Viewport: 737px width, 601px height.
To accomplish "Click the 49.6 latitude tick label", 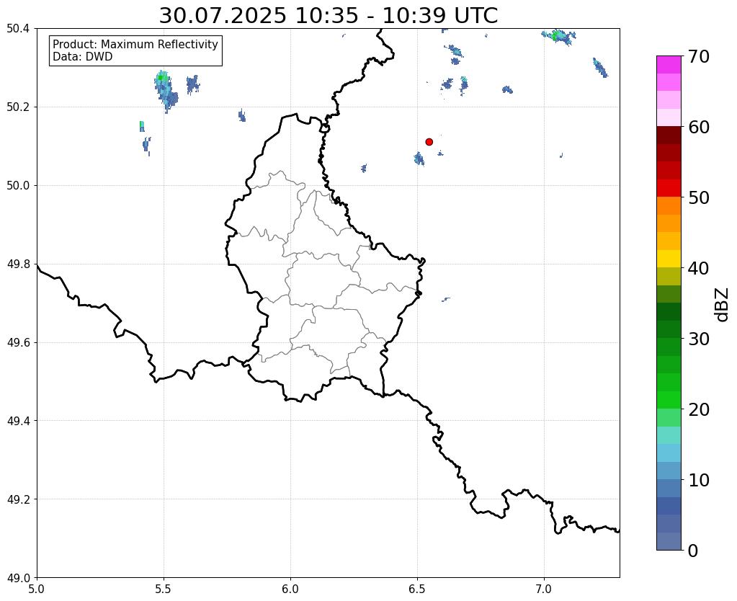I will pos(18,343).
